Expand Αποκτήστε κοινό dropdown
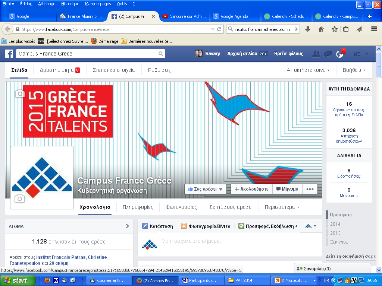 (308, 70)
